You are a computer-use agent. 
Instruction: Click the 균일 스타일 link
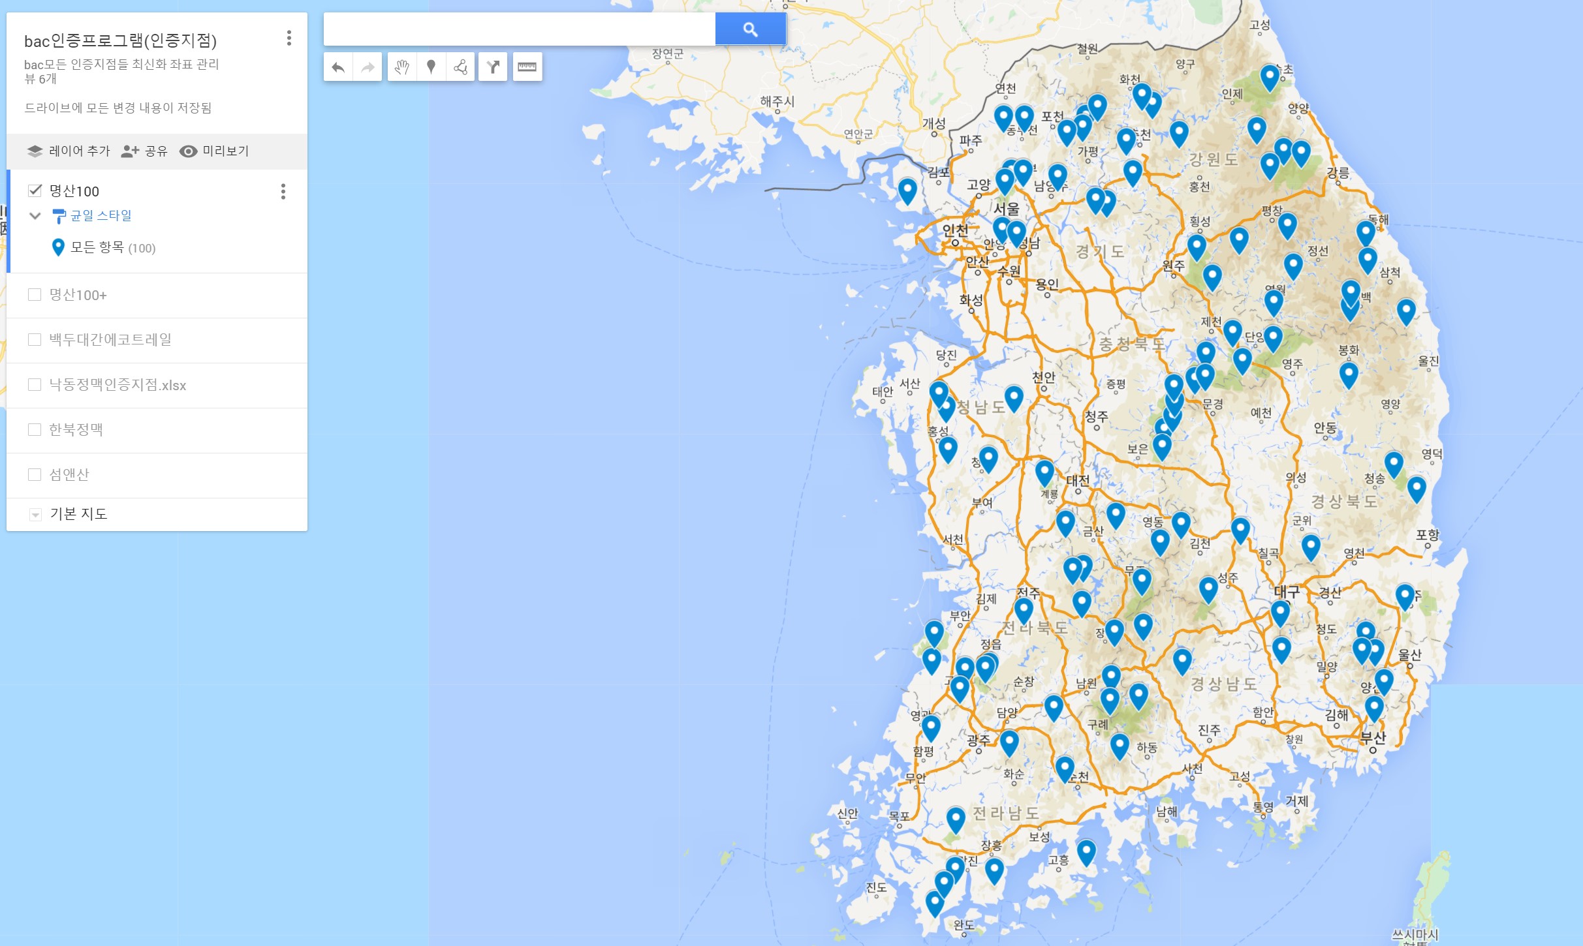coord(101,215)
